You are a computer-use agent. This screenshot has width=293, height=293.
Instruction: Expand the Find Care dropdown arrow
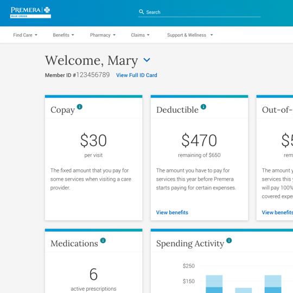click(x=36, y=35)
